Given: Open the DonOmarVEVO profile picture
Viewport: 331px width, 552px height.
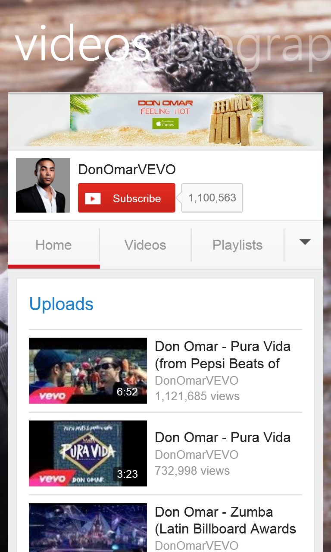Looking at the screenshot, I should coord(43,185).
